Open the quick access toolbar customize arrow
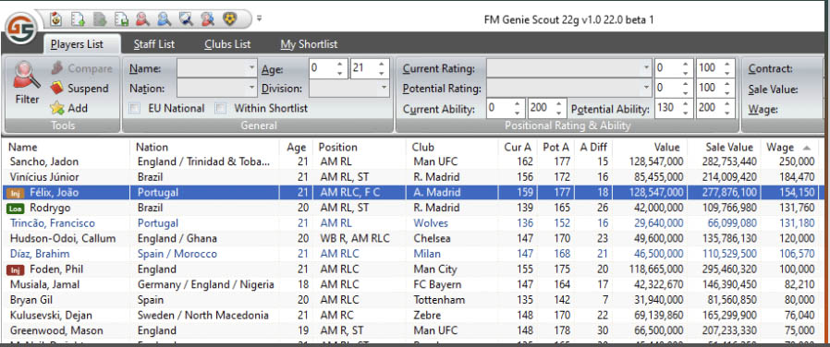This screenshot has width=830, height=347. (260, 19)
